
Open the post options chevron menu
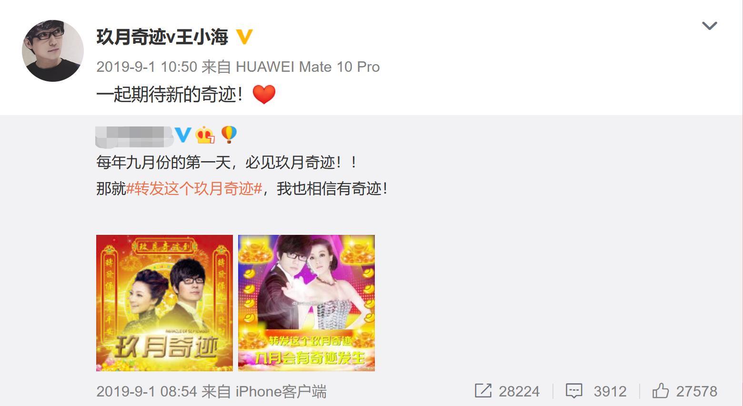[x=709, y=26]
